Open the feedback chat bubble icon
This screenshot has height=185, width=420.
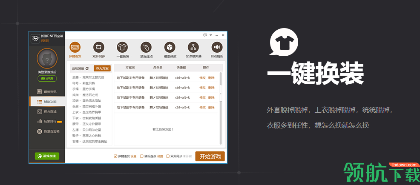coord(205,35)
